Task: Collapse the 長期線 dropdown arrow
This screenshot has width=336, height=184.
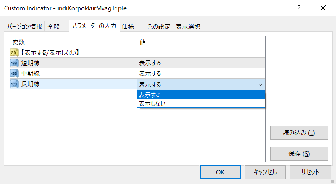Action: tap(260, 84)
